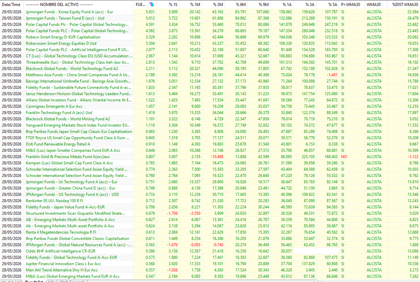This screenshot has width=420, height=282.
Task: Select Bankinter EE.UU. Nasdaq 100 R FI
Action: (210, 201)
